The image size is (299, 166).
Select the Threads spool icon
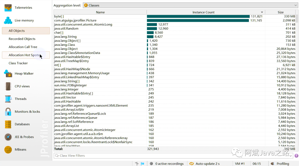coord(8,99)
